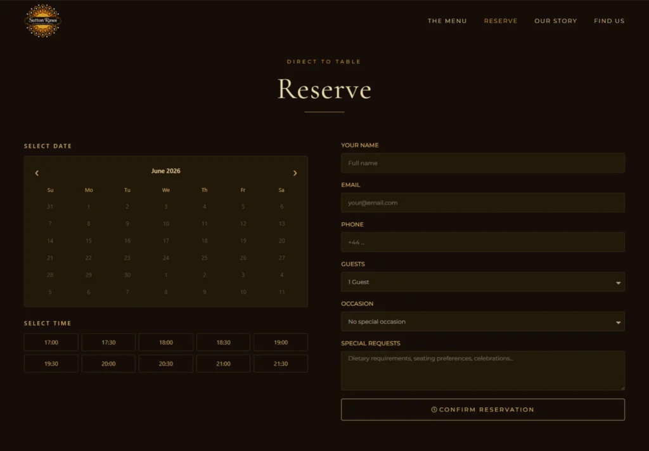Select the 20:30 time slot
The height and width of the screenshot is (451, 649).
(166, 364)
